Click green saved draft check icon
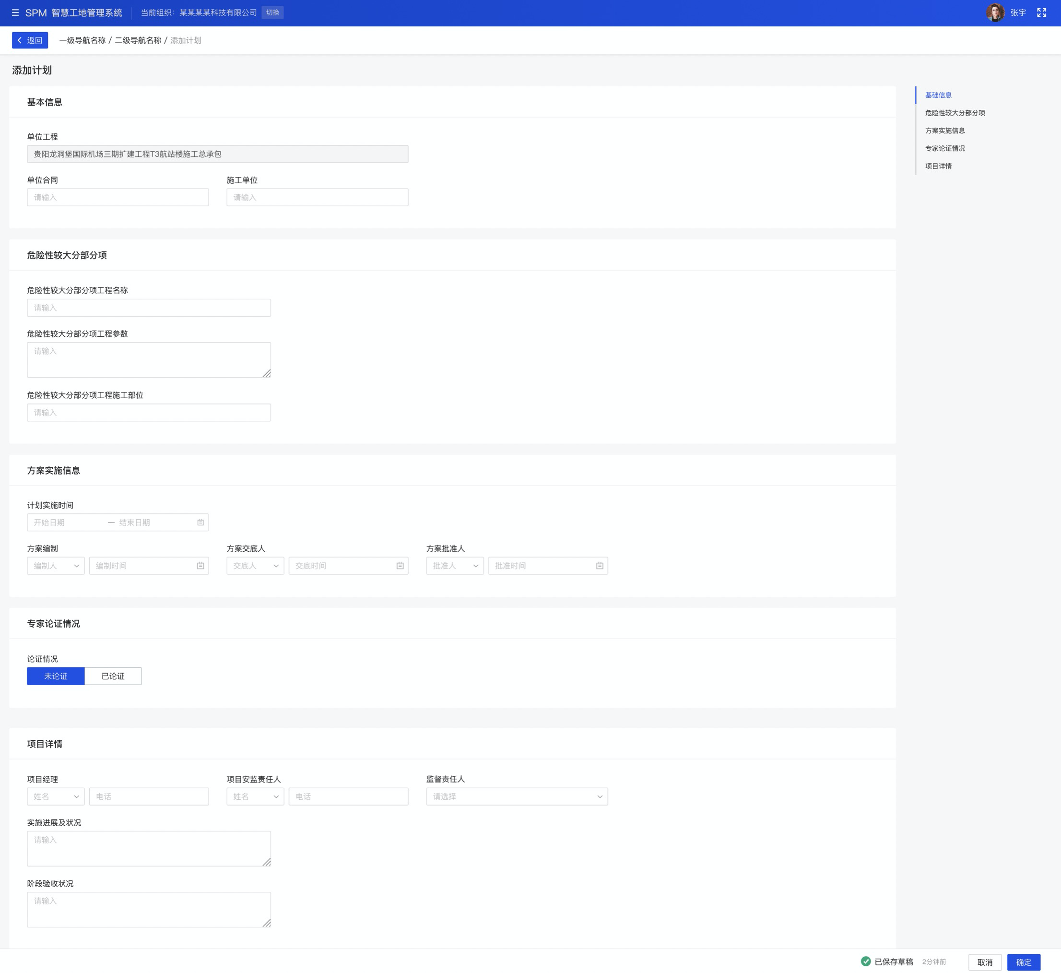1061x973 pixels. point(866,961)
